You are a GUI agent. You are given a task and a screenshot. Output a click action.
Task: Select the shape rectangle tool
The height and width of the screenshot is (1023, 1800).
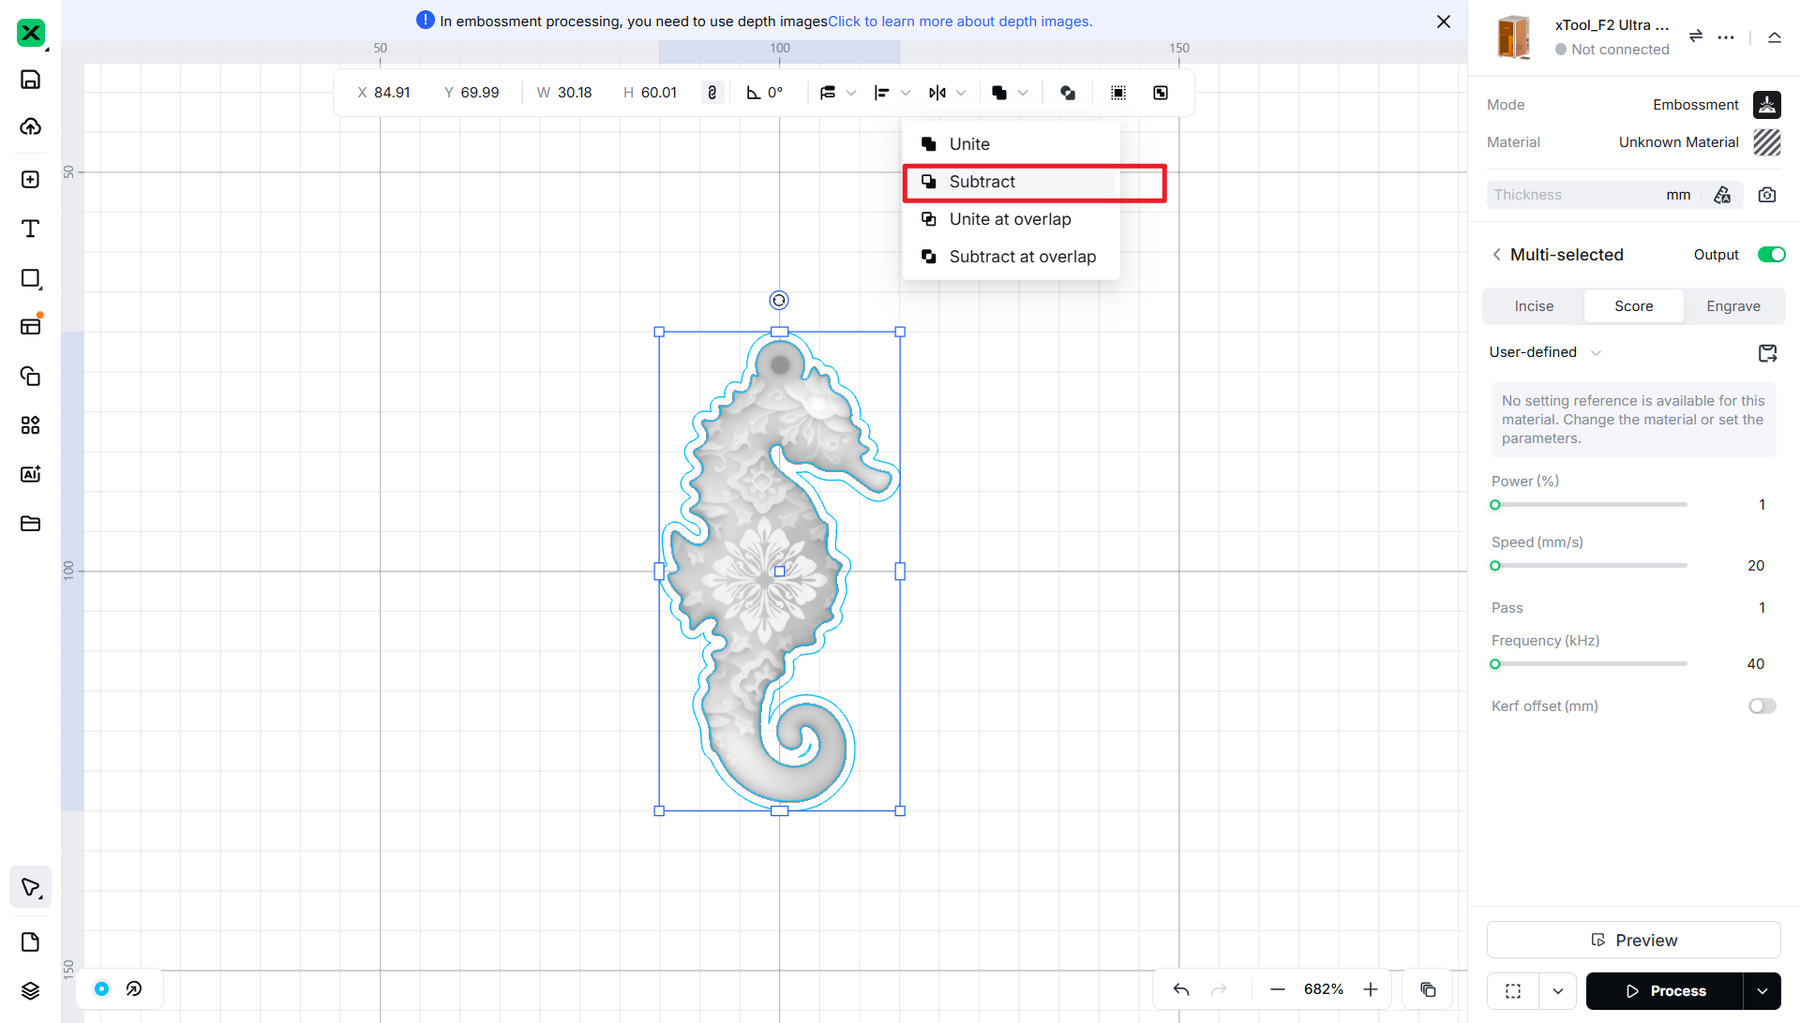(30, 278)
